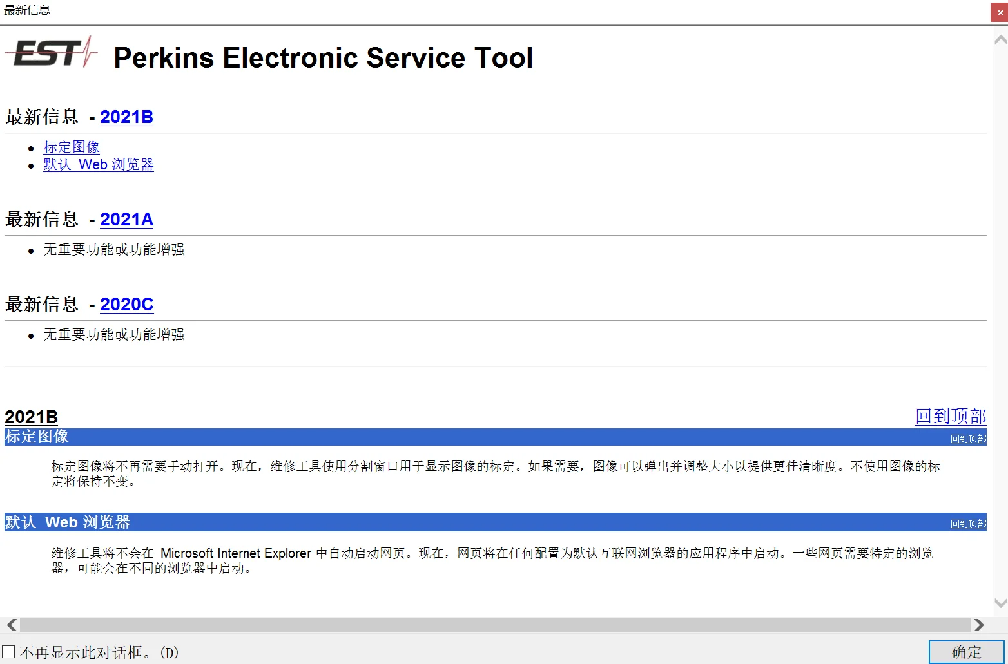Screen dimensions: 1008x664
Task: Click the 默认 Web 浏览器 title in the blue header bar
Action: tap(68, 522)
